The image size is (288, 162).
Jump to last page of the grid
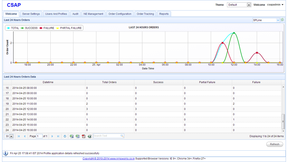pyautogui.click(x=58, y=136)
